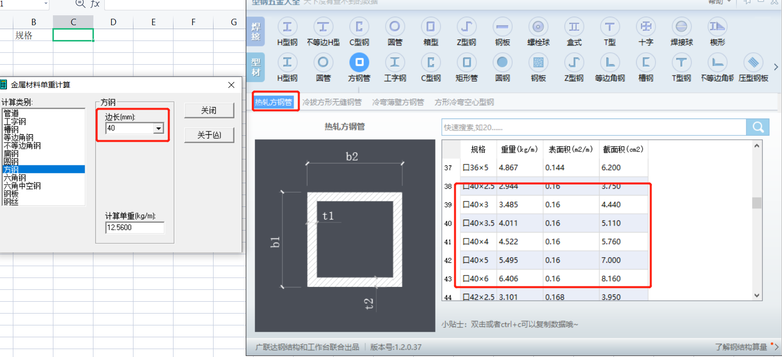Open the 冷弯薄壁方钢管 tab
This screenshot has height=357, width=782.
coord(398,102)
